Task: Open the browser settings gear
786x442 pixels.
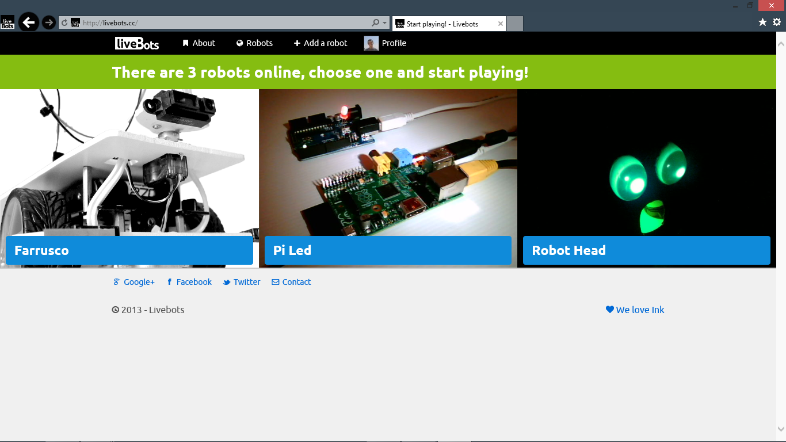Action: 777,22
